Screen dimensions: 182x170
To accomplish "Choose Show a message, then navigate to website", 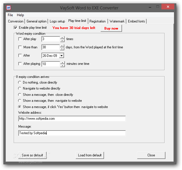I will pyautogui.click(x=20, y=101).
